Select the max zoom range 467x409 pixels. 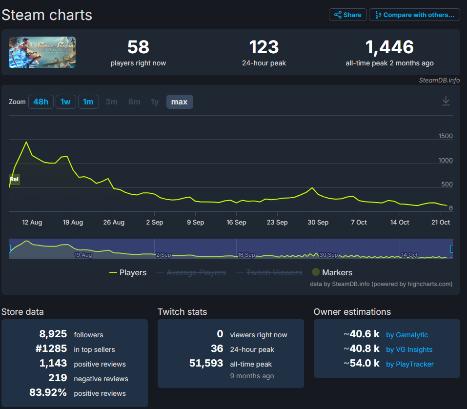click(180, 102)
